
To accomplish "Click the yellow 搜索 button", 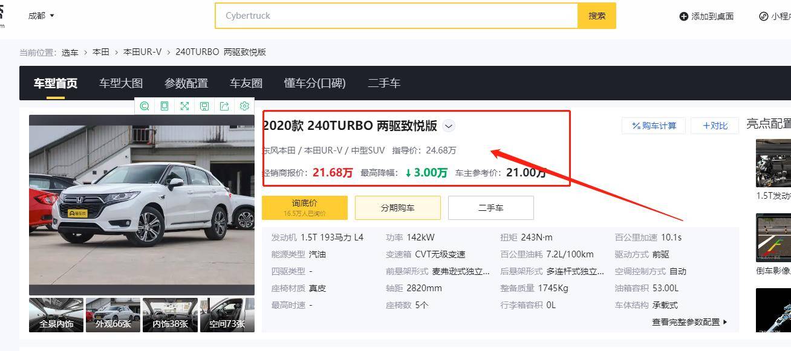I will click(597, 16).
